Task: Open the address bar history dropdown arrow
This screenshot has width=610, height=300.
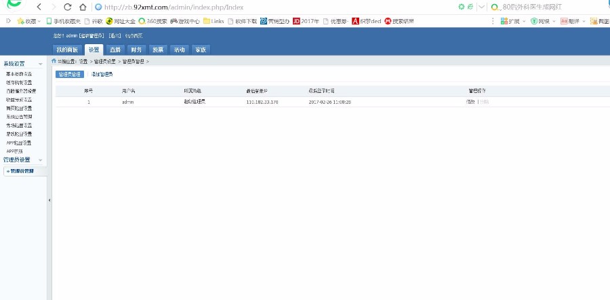Action: click(482, 7)
